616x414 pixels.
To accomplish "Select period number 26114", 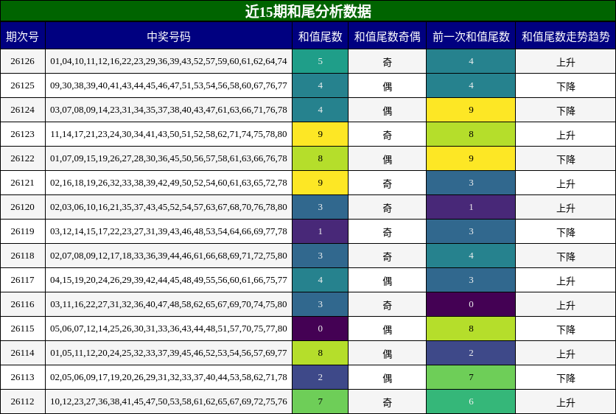I will [x=22, y=353].
